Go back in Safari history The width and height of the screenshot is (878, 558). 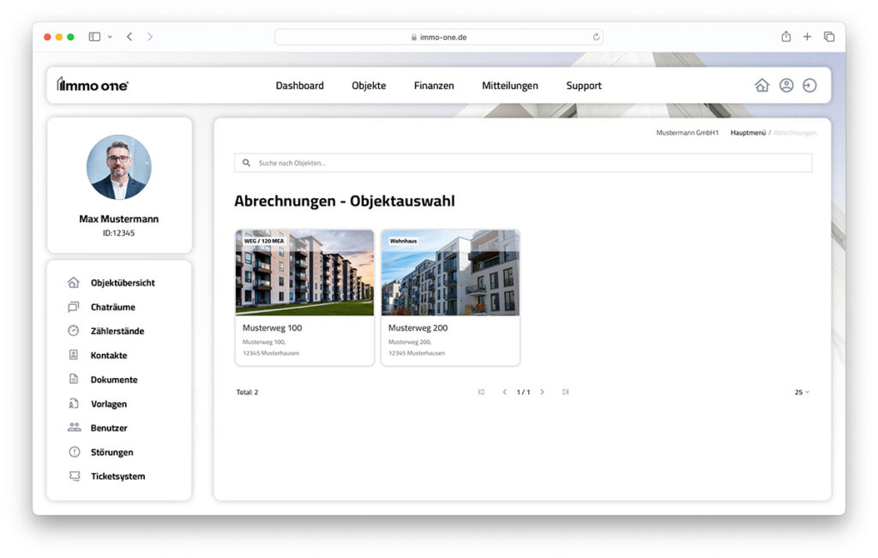point(129,37)
